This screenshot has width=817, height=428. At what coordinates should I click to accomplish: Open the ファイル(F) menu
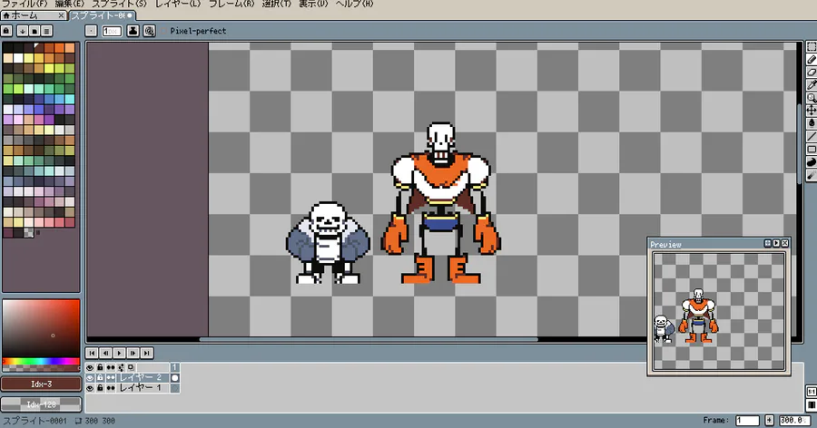click(x=25, y=4)
